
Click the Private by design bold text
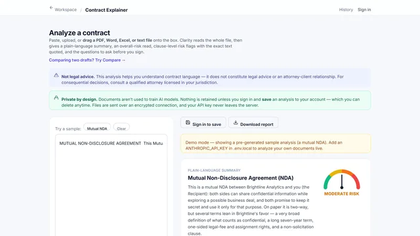(x=79, y=99)
